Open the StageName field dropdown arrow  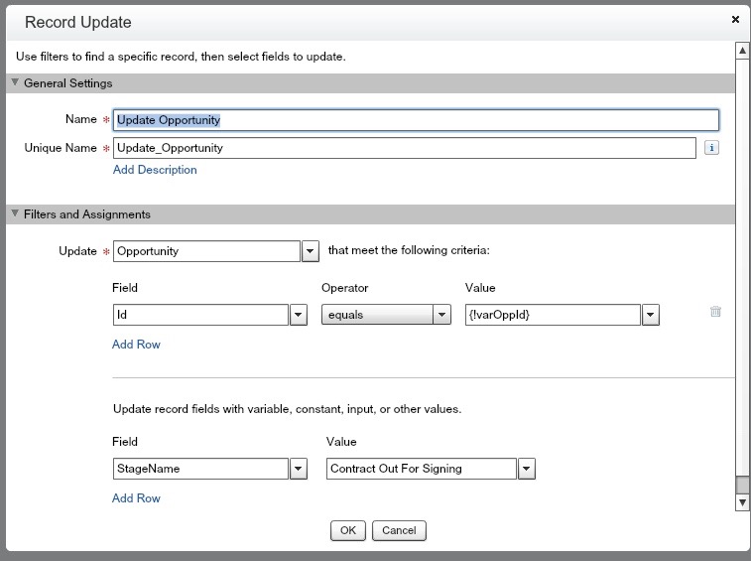point(298,469)
